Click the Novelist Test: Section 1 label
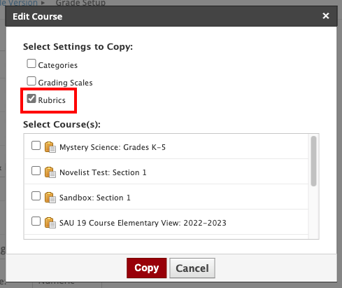The width and height of the screenshot is (342, 288). 103,172
